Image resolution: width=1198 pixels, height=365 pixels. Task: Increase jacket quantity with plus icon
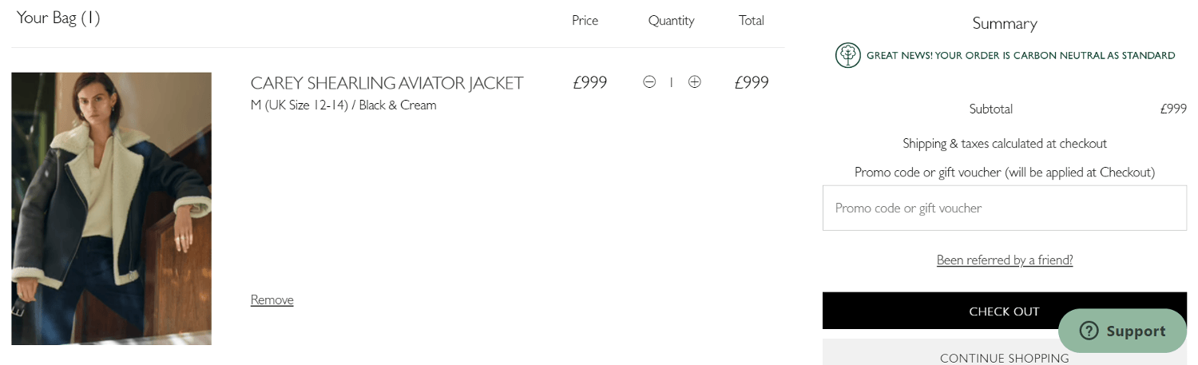pyautogui.click(x=695, y=81)
